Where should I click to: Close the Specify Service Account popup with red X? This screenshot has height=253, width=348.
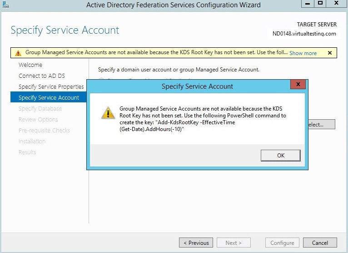[298, 84]
